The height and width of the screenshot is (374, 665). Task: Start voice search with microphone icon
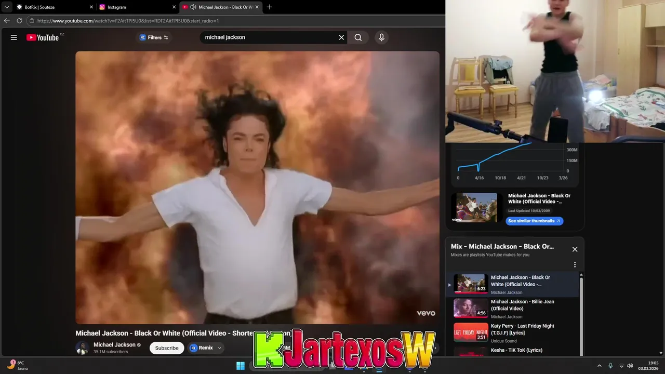(x=381, y=37)
